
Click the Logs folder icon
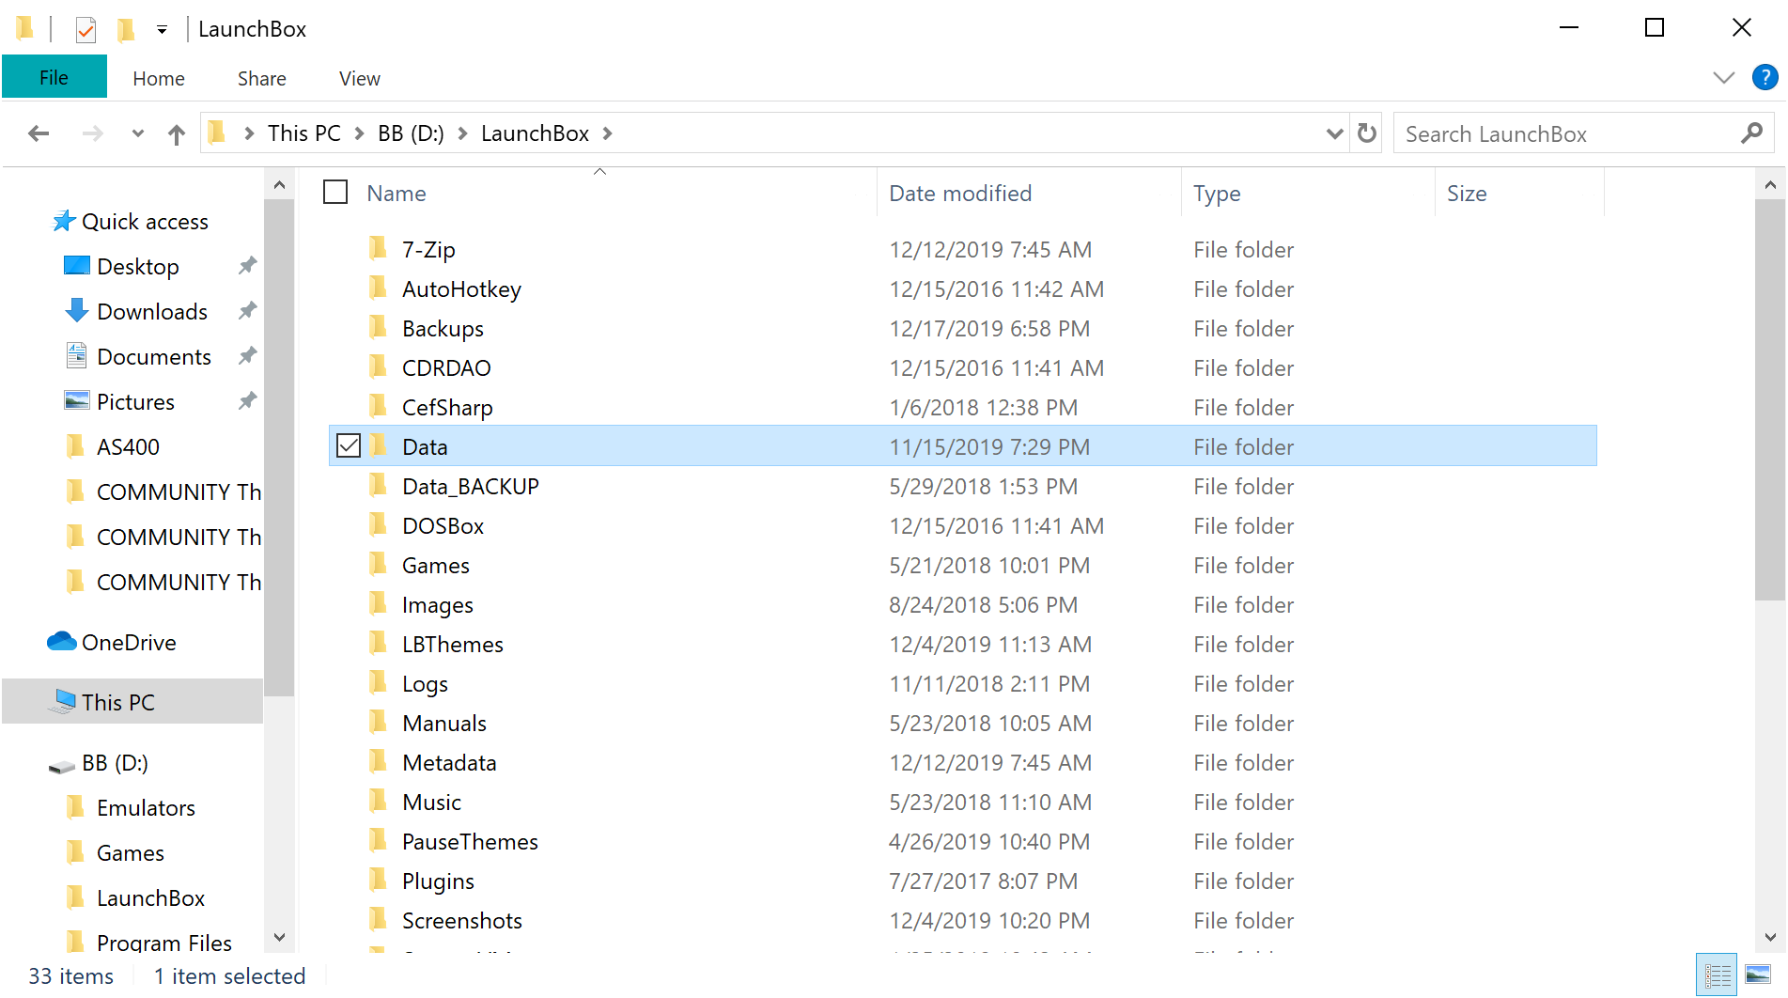pos(378,683)
